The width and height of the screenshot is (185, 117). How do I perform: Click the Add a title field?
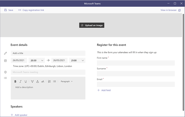tap(48, 53)
